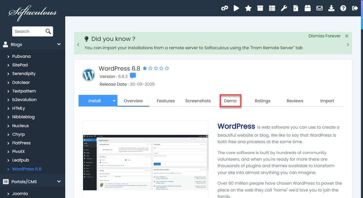Open the Install button dropdown arrow
The width and height of the screenshot is (363, 198).
coord(114,101)
